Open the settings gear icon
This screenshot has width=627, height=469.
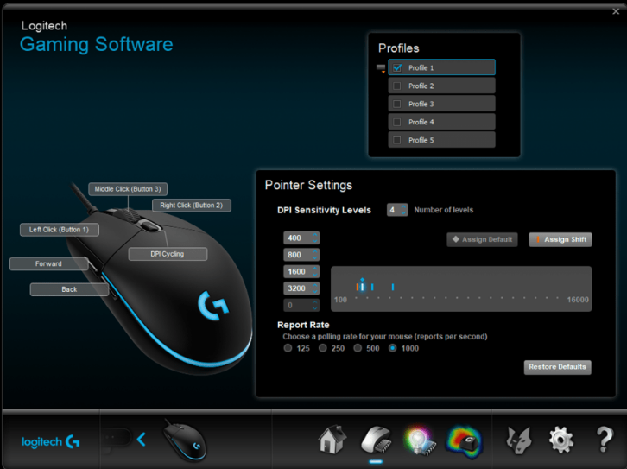tap(561, 440)
